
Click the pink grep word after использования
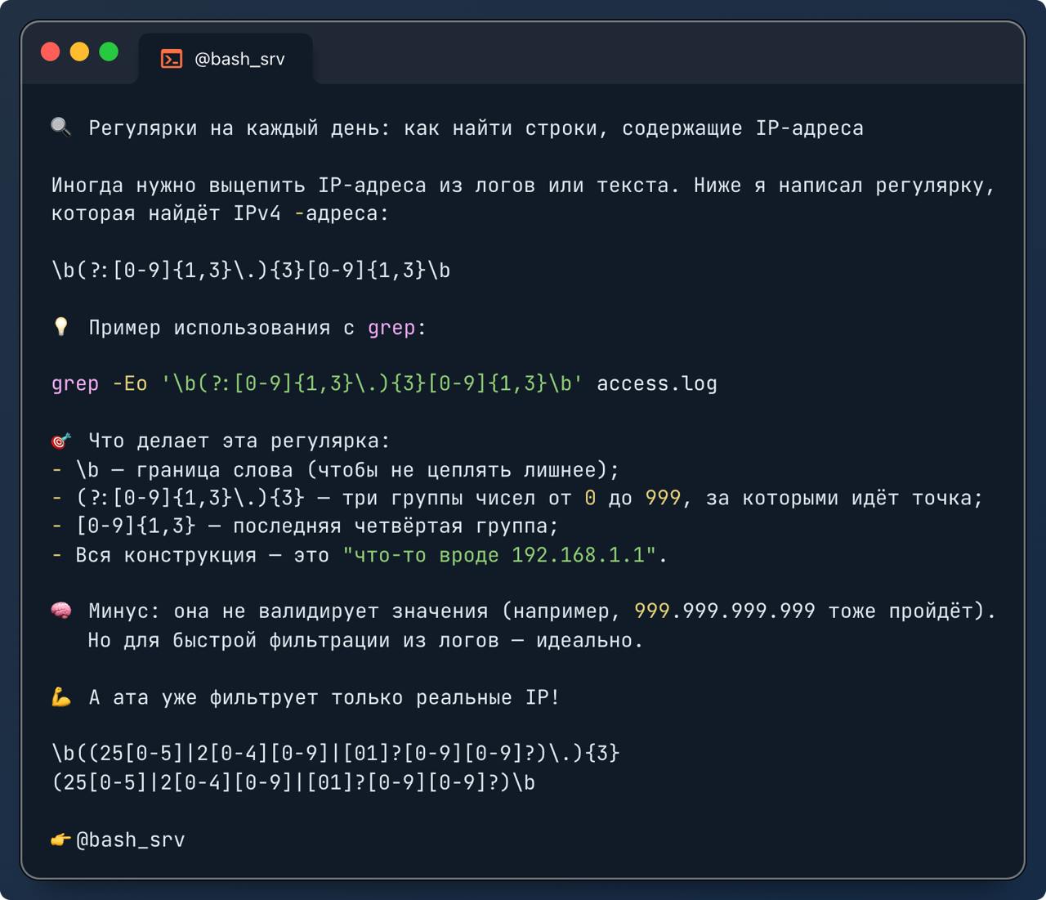(391, 328)
